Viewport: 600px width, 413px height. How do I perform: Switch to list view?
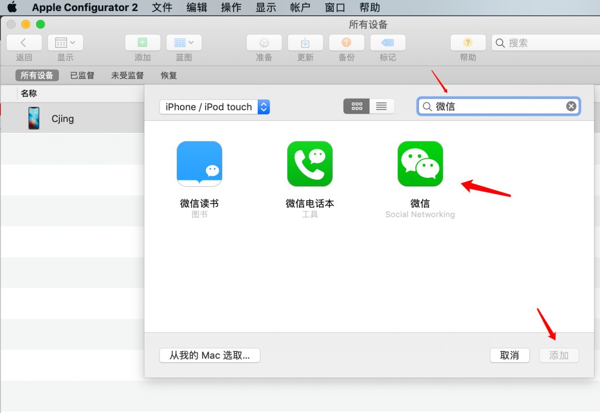382,106
